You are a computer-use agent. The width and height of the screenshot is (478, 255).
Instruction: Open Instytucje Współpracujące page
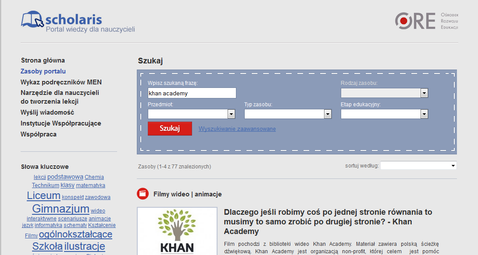tap(61, 123)
